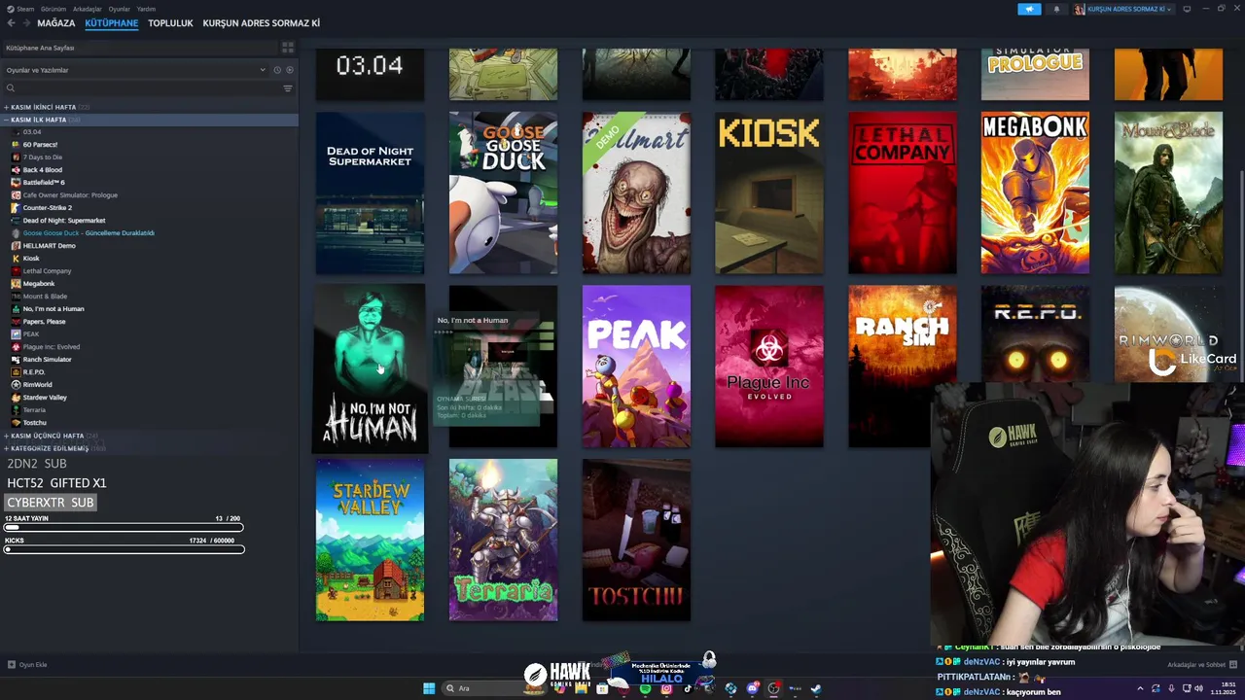Open Hellmart demo cover
The height and width of the screenshot is (700, 1245).
(x=636, y=192)
